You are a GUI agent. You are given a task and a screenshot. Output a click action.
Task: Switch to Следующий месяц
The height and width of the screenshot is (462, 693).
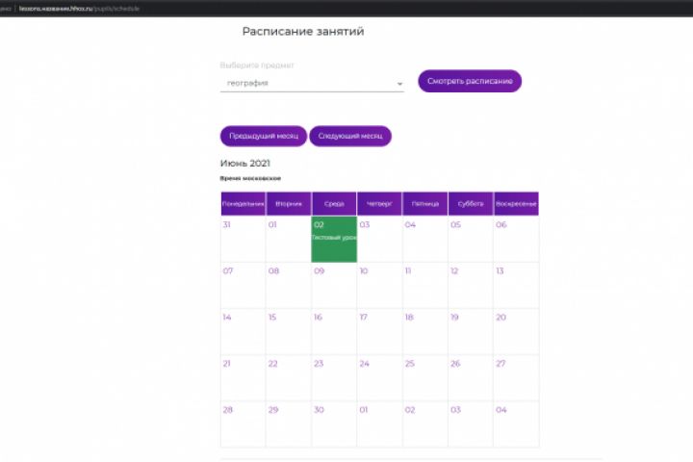[350, 136]
